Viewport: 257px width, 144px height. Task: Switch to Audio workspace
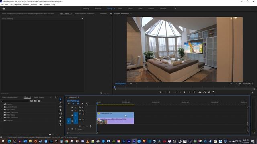click(x=140, y=8)
